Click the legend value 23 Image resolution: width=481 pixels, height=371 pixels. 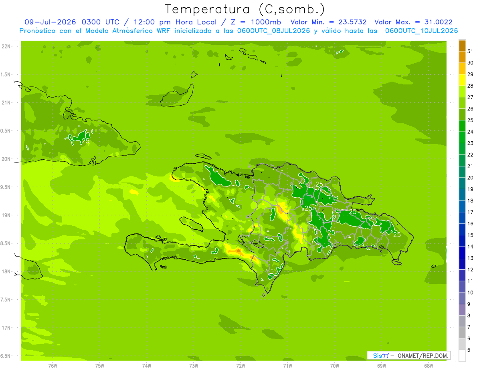[471, 143]
